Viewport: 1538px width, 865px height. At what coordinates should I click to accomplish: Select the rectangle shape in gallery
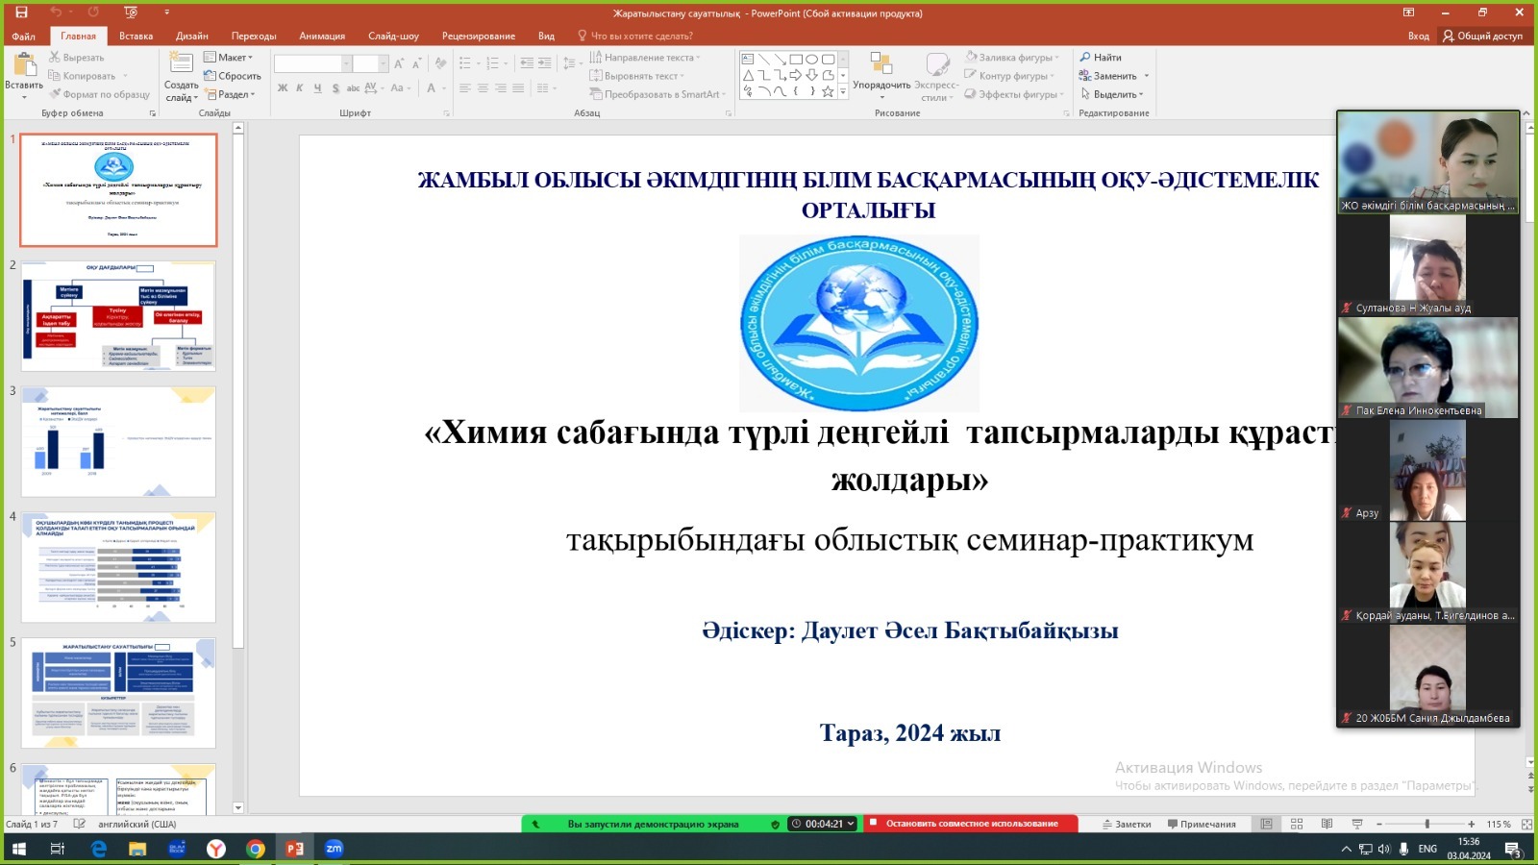(796, 59)
